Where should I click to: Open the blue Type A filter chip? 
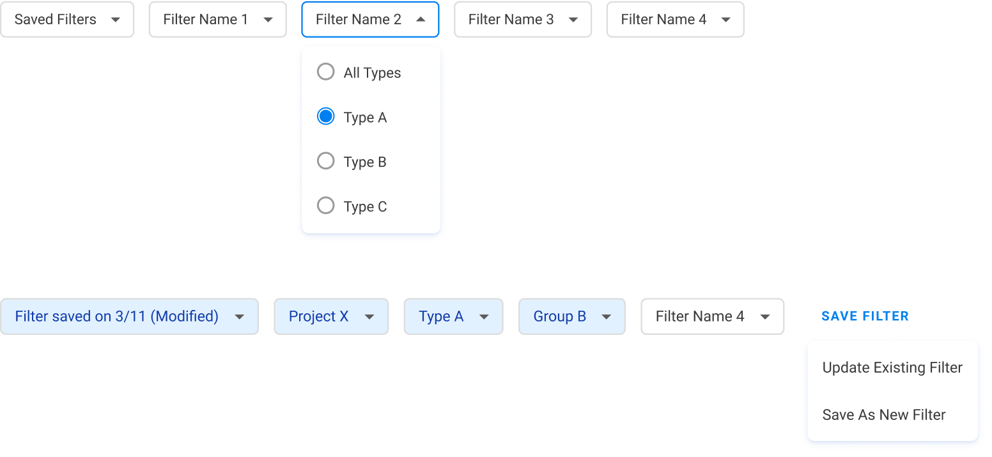[453, 316]
